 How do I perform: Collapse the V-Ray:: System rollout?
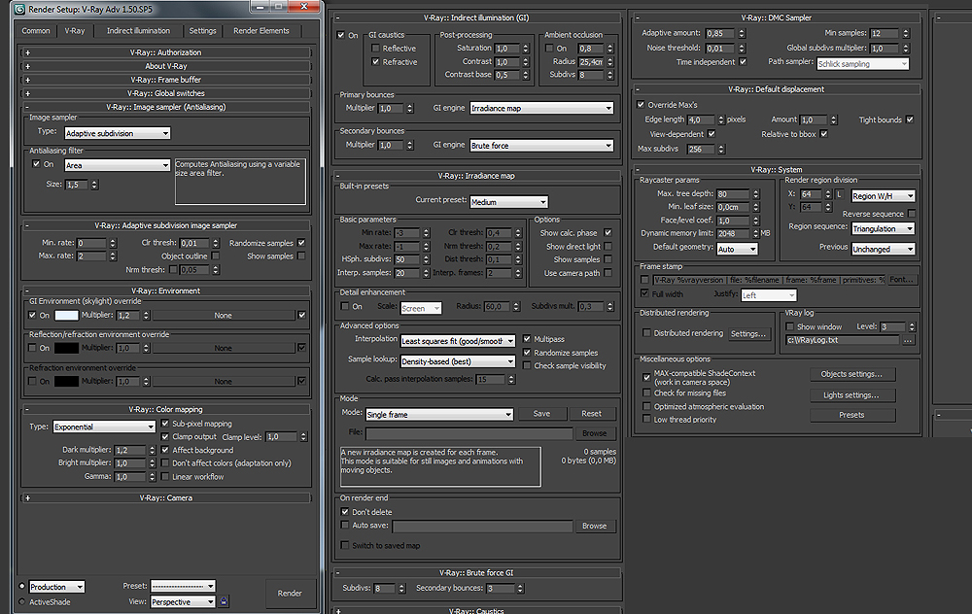pos(776,170)
